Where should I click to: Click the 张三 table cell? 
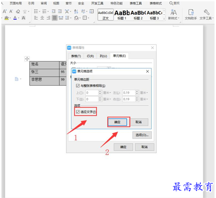(44, 73)
